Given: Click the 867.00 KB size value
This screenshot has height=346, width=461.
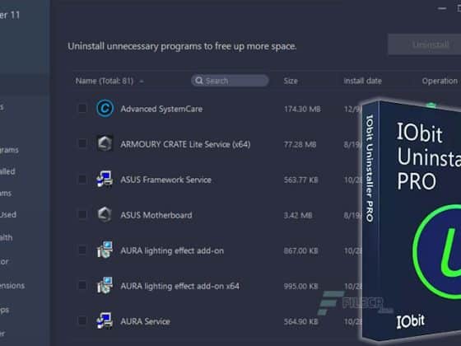Looking at the screenshot, I should point(301,250).
